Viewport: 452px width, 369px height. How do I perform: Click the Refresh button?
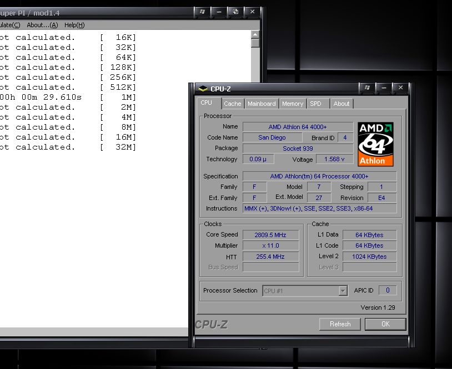tap(340, 324)
